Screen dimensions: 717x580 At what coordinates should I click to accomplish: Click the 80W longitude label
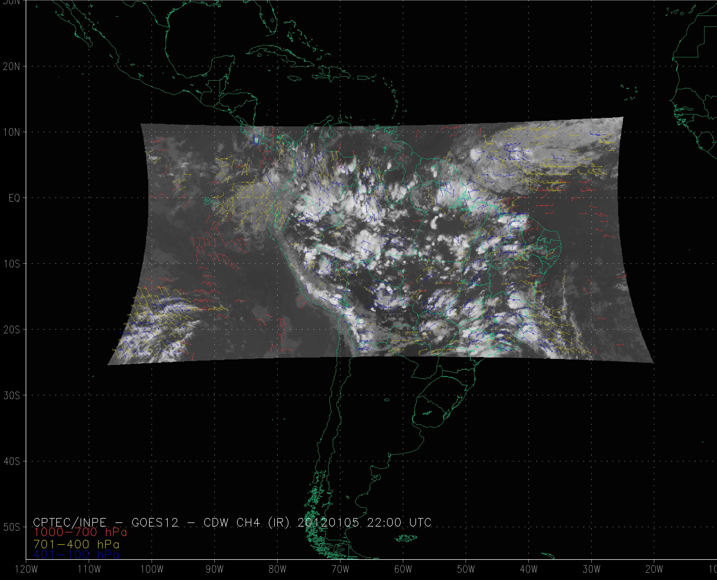pos(277,570)
